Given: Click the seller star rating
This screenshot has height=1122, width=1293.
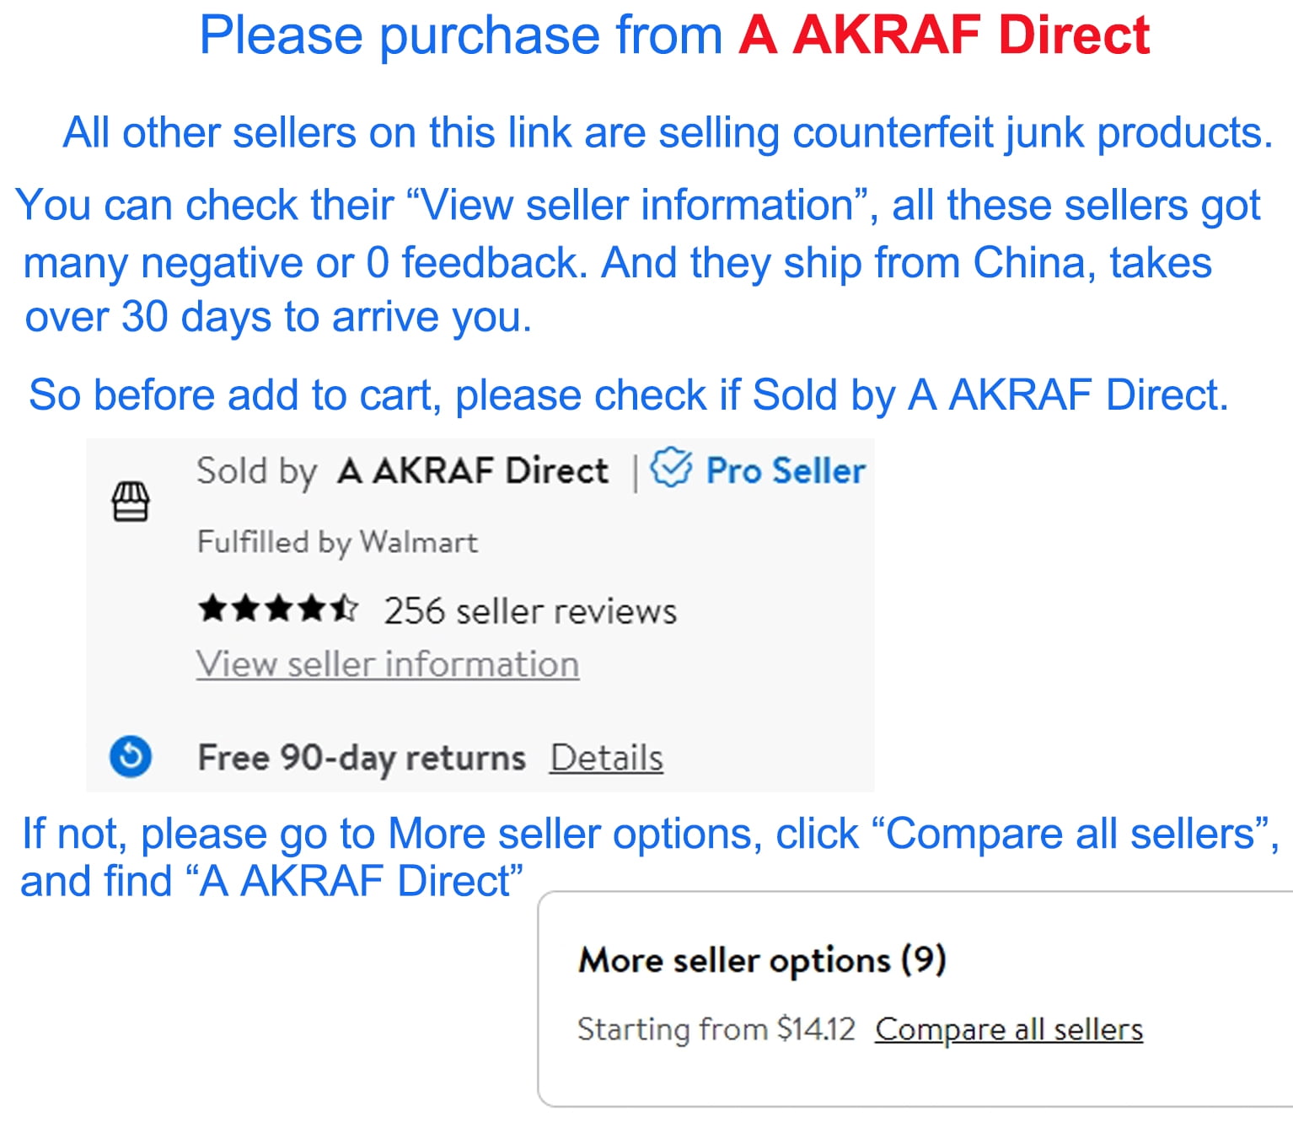Looking at the screenshot, I should (x=278, y=608).
